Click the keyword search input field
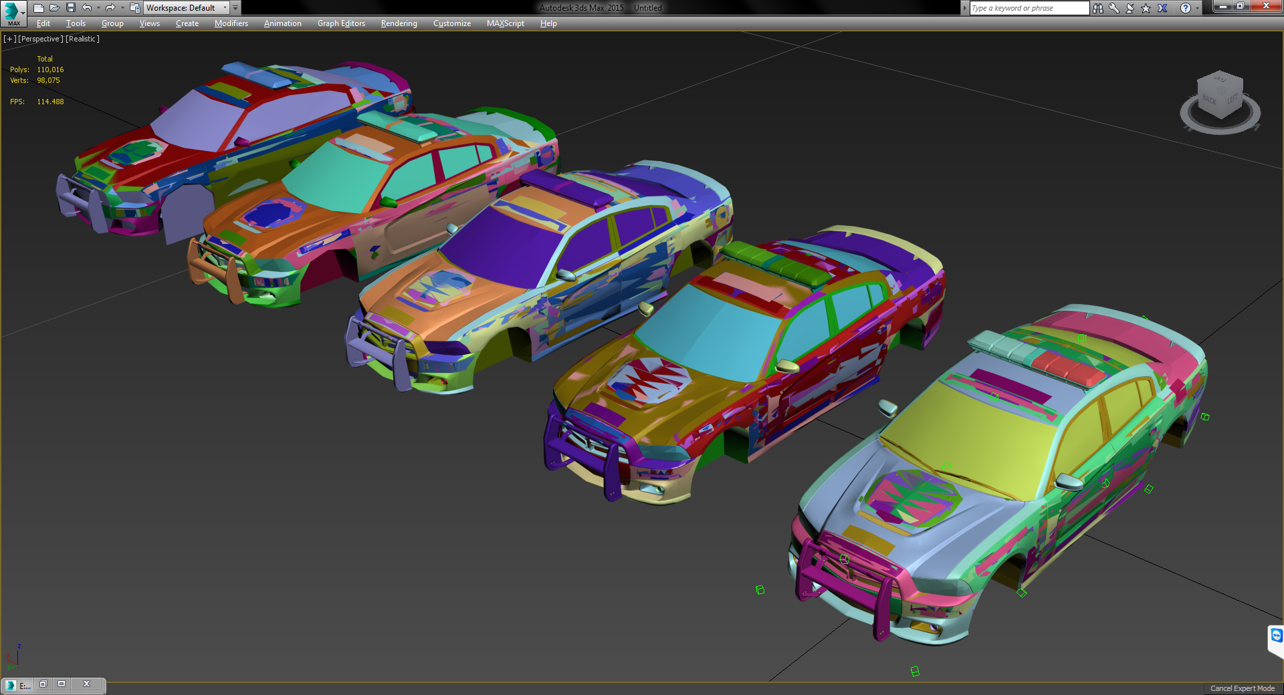Image resolution: width=1284 pixels, height=695 pixels. pos(1029,8)
